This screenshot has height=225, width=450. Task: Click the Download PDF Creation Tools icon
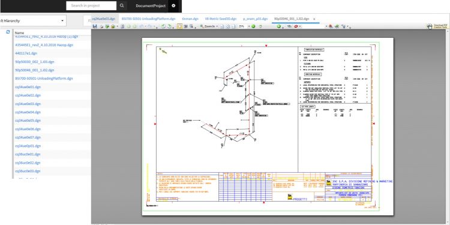click(x=437, y=26)
